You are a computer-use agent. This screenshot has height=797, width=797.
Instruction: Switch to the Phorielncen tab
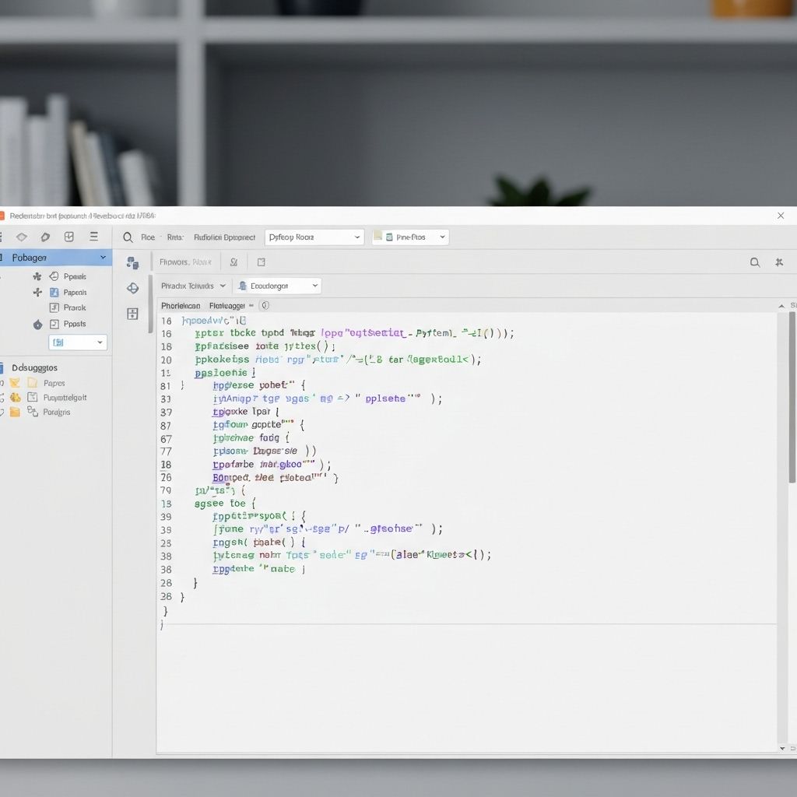click(x=181, y=305)
